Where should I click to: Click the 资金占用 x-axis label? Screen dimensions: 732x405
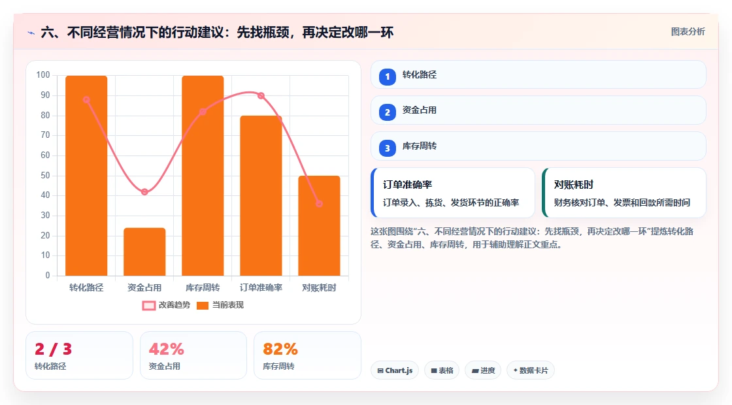144,288
